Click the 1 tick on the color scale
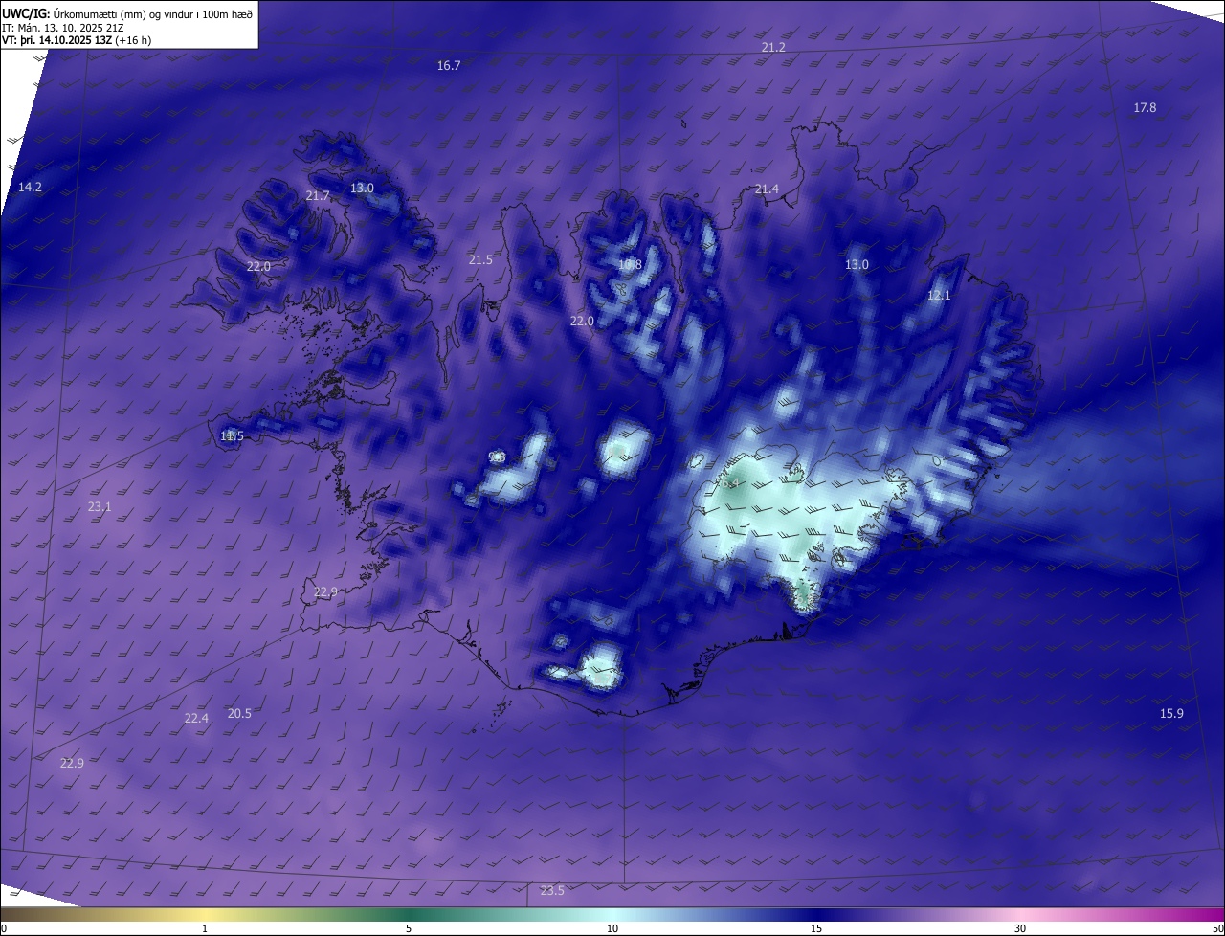 coord(205,928)
